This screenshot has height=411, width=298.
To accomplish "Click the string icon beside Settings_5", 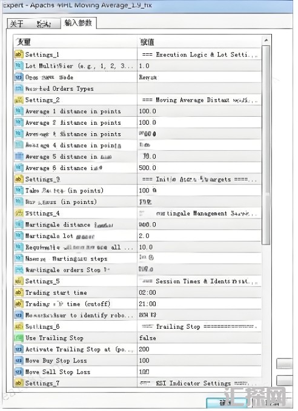I will pyautogui.click(x=19, y=281).
